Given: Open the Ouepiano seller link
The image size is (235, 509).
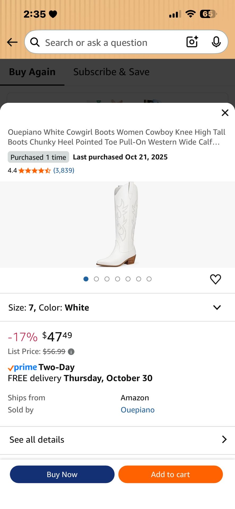Looking at the screenshot, I should point(138,410).
